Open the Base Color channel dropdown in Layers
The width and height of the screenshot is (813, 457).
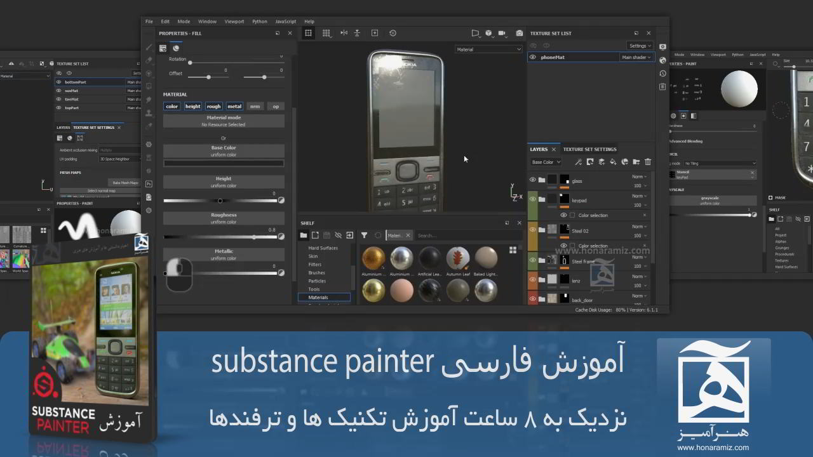point(546,162)
